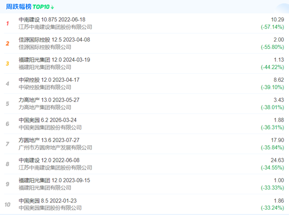The image size is (289, 215).
Task: Open 力高地产 13.0 2023-05-27 bond
Action: (49, 100)
